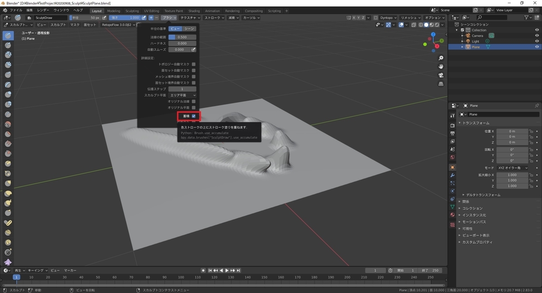Click the minus subtract direction button

click(156, 18)
